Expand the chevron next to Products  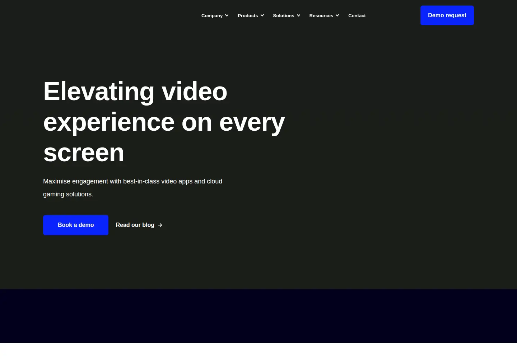pos(262,15)
